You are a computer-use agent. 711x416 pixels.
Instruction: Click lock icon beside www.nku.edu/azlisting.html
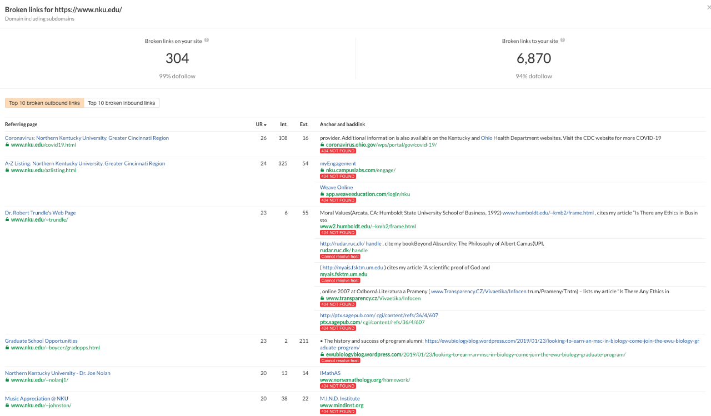pyautogui.click(x=7, y=170)
